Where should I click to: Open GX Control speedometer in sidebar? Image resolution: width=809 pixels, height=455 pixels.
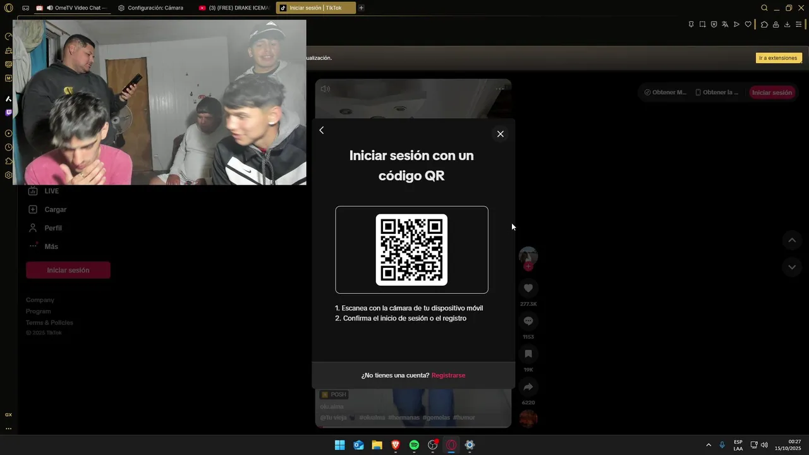[x=8, y=37]
